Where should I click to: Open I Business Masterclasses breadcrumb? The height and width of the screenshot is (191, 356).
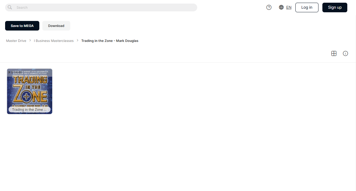point(54,41)
